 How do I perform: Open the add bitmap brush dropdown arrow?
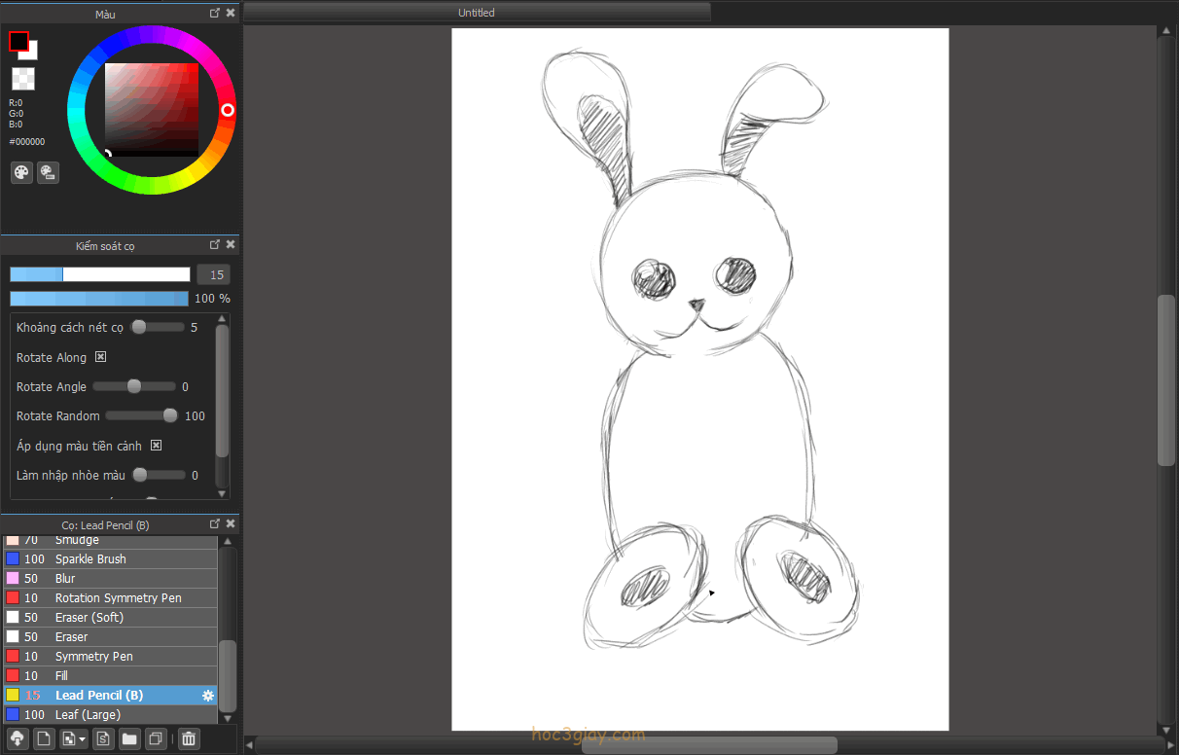pyautogui.click(x=83, y=738)
